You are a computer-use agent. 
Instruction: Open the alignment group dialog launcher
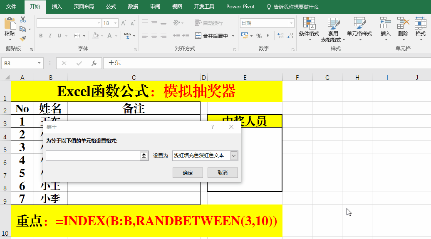click(x=235, y=50)
